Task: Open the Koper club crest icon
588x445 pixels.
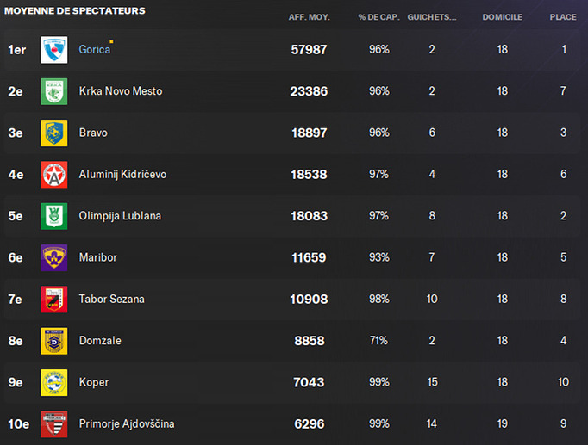Action: tap(54, 382)
